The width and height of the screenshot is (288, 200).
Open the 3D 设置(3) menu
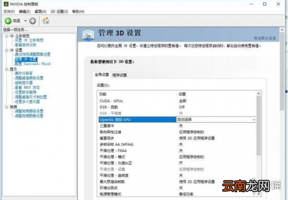click(59, 11)
